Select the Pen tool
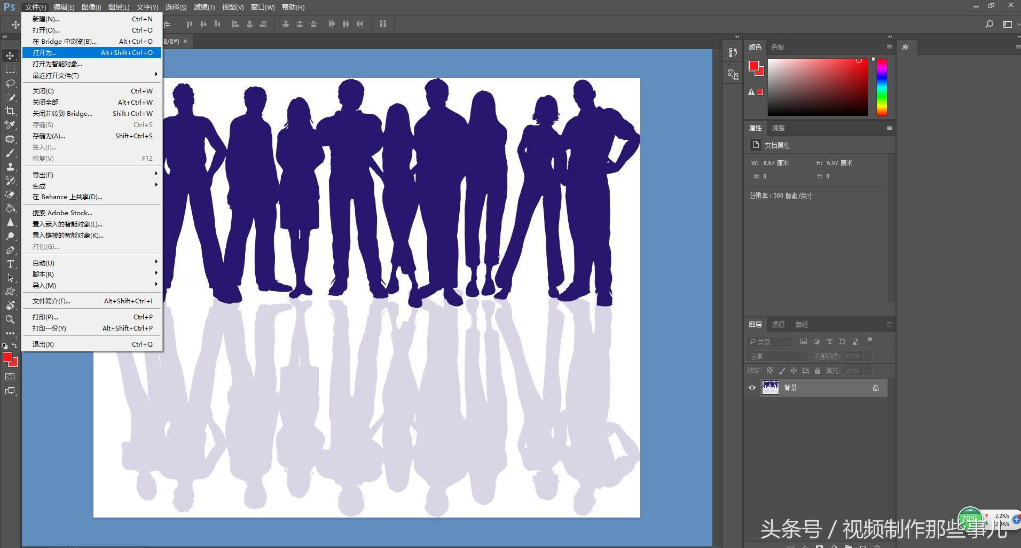 [10, 250]
